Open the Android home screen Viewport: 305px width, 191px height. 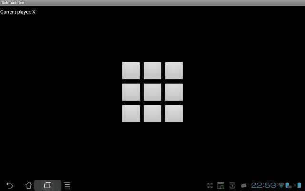pyautogui.click(x=29, y=185)
